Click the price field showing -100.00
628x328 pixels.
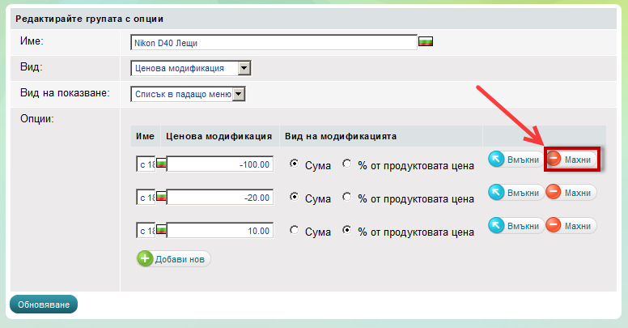pos(220,164)
